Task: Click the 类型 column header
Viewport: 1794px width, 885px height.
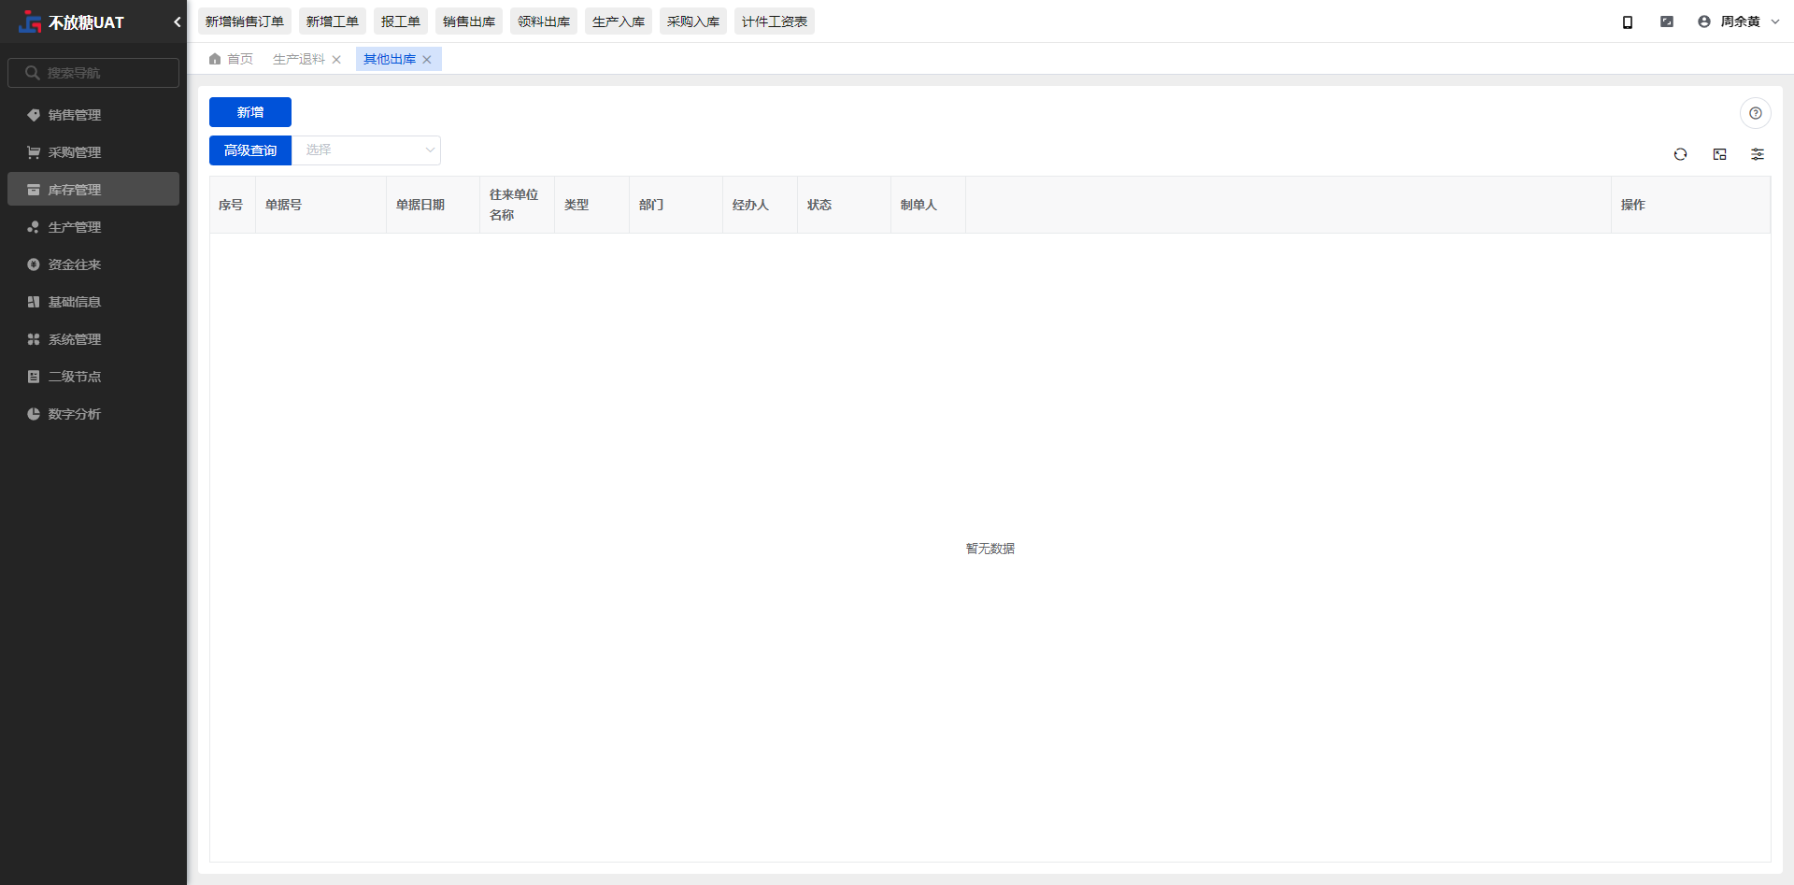Action: (x=591, y=205)
